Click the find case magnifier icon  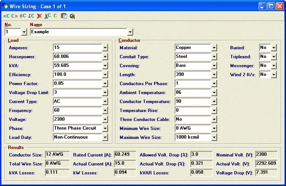coord(72,16)
